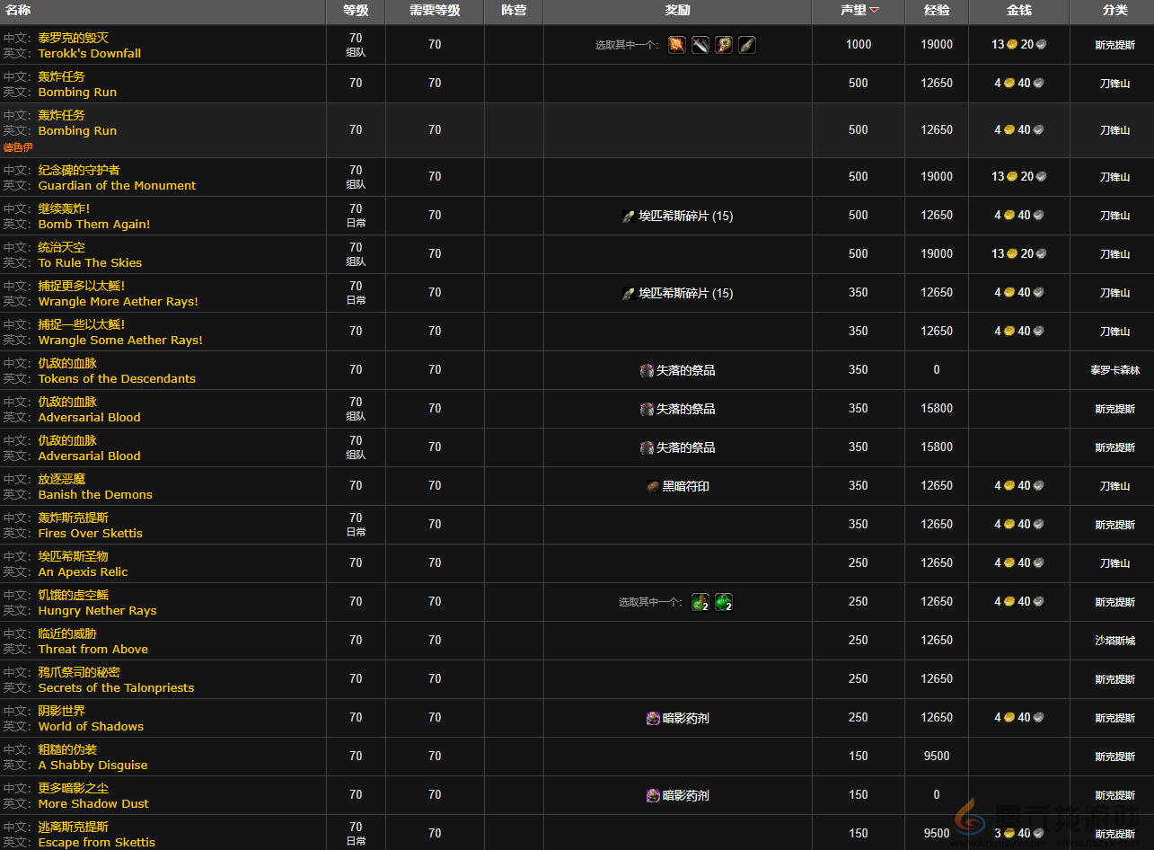Click the 暗影药剂 potion icon in World of Shadows row
The height and width of the screenshot is (850, 1154).
pos(653,718)
